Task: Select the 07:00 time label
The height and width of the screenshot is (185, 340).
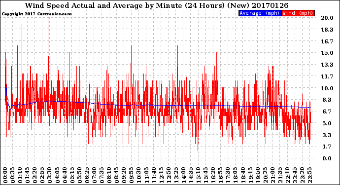Action: tap(94, 175)
